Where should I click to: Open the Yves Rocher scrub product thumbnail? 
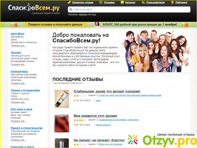pyautogui.click(x=62, y=99)
